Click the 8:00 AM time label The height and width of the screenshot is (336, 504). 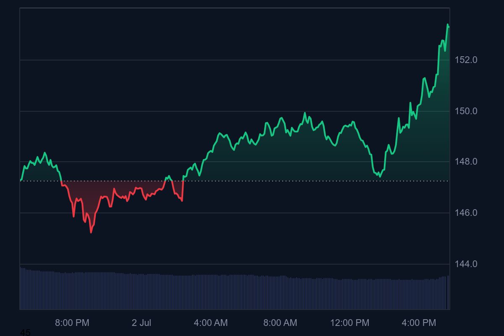pos(280,323)
